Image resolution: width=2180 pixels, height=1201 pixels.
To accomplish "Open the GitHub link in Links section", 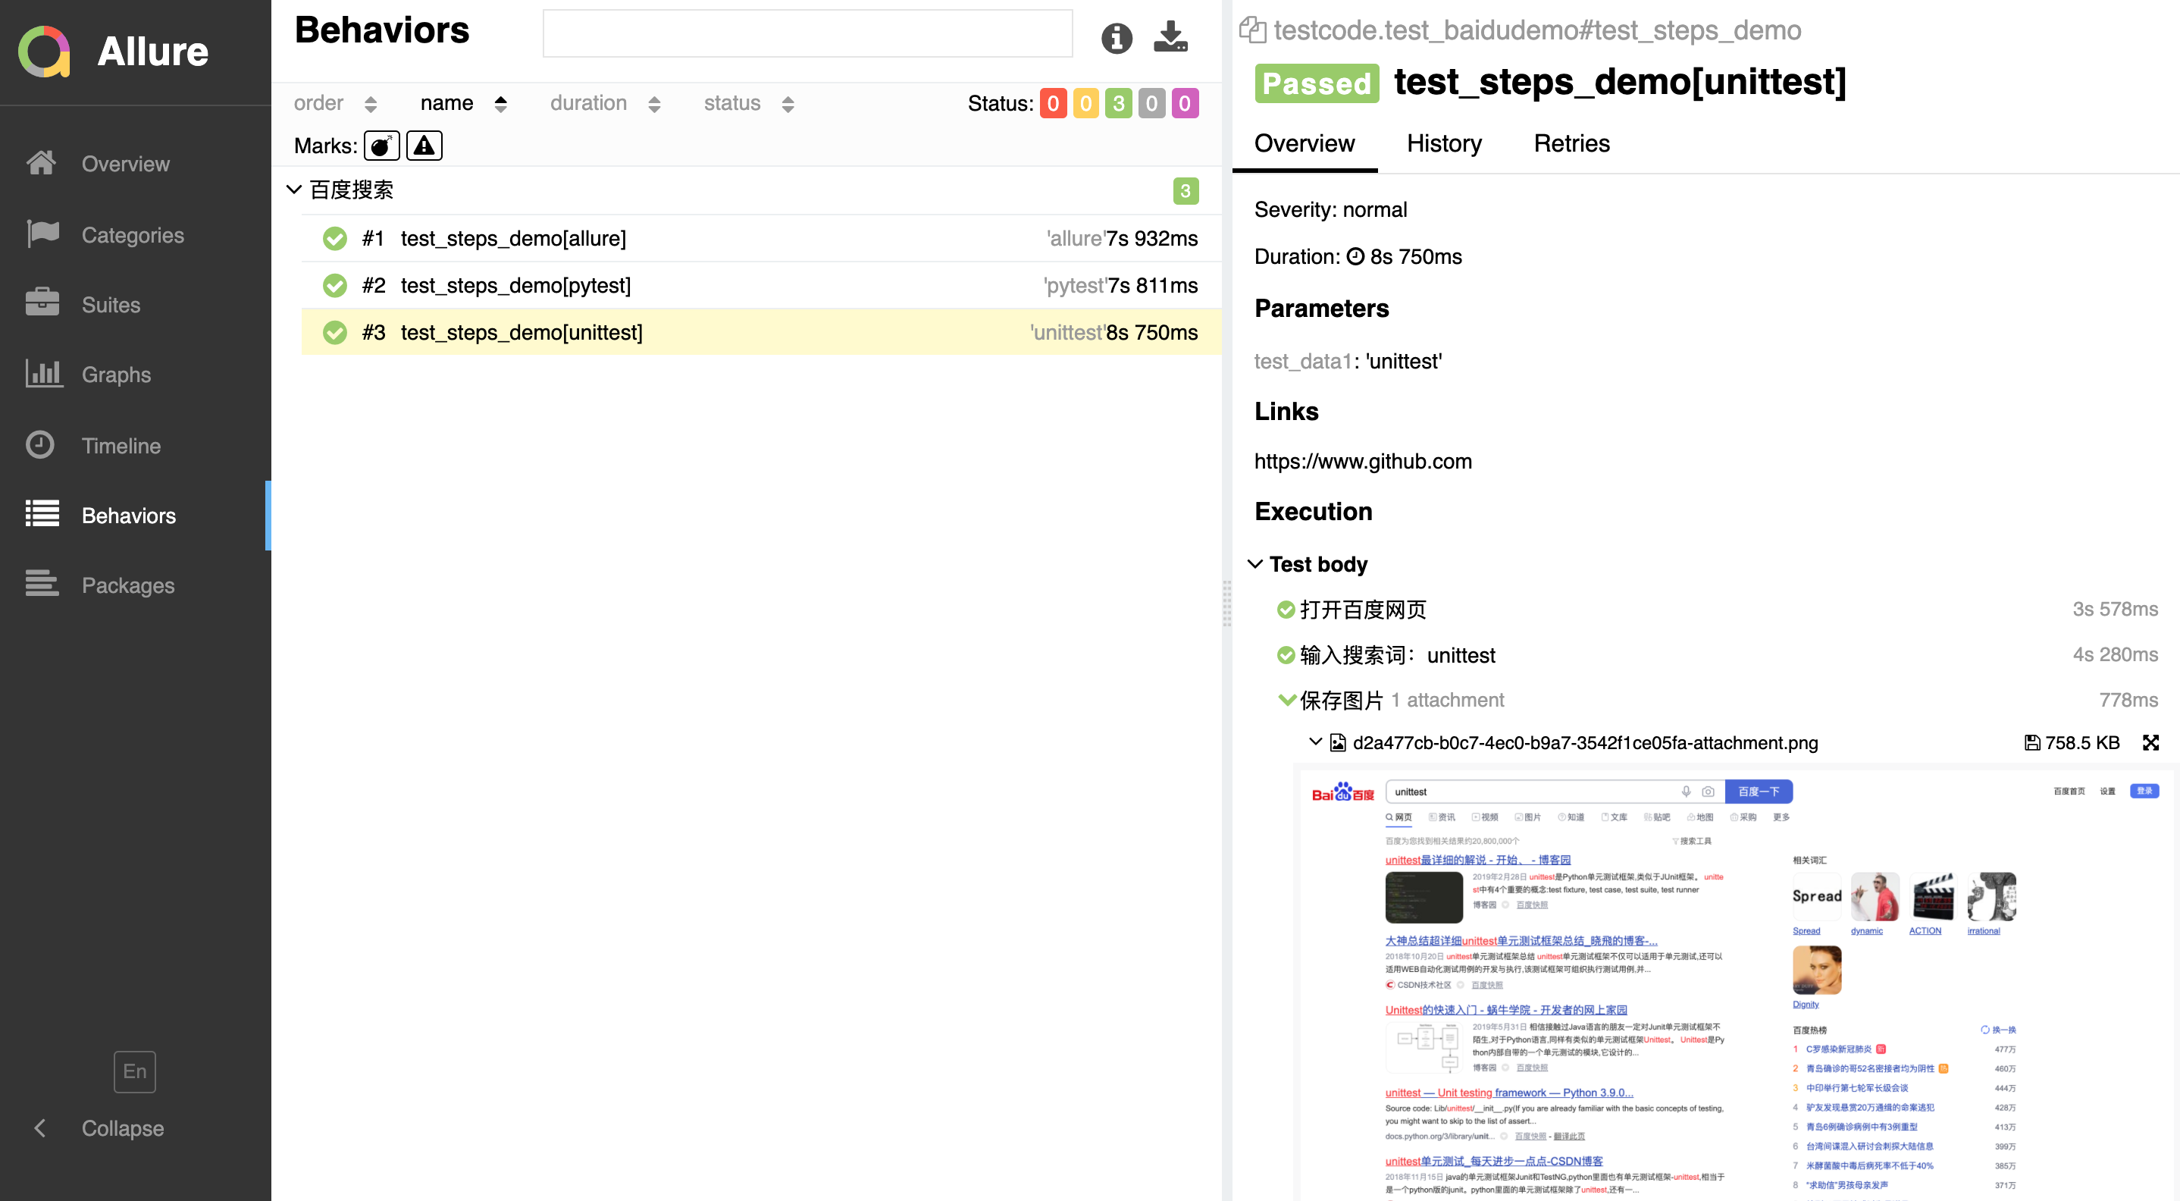I will [x=1363, y=460].
